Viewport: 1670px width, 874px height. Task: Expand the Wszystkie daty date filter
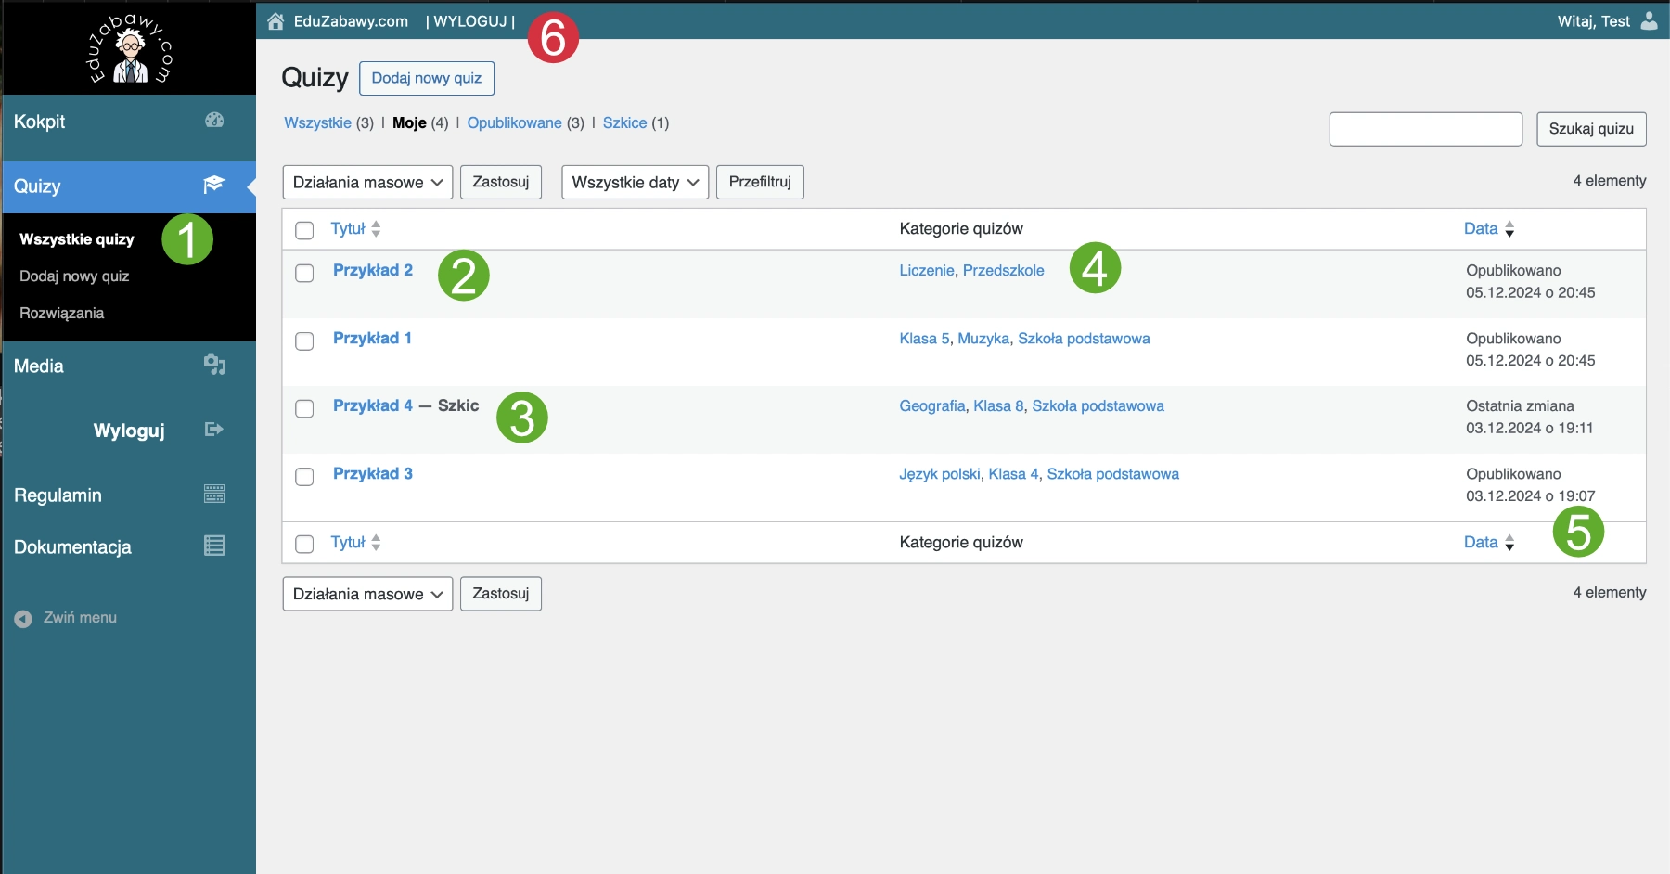pyautogui.click(x=635, y=183)
